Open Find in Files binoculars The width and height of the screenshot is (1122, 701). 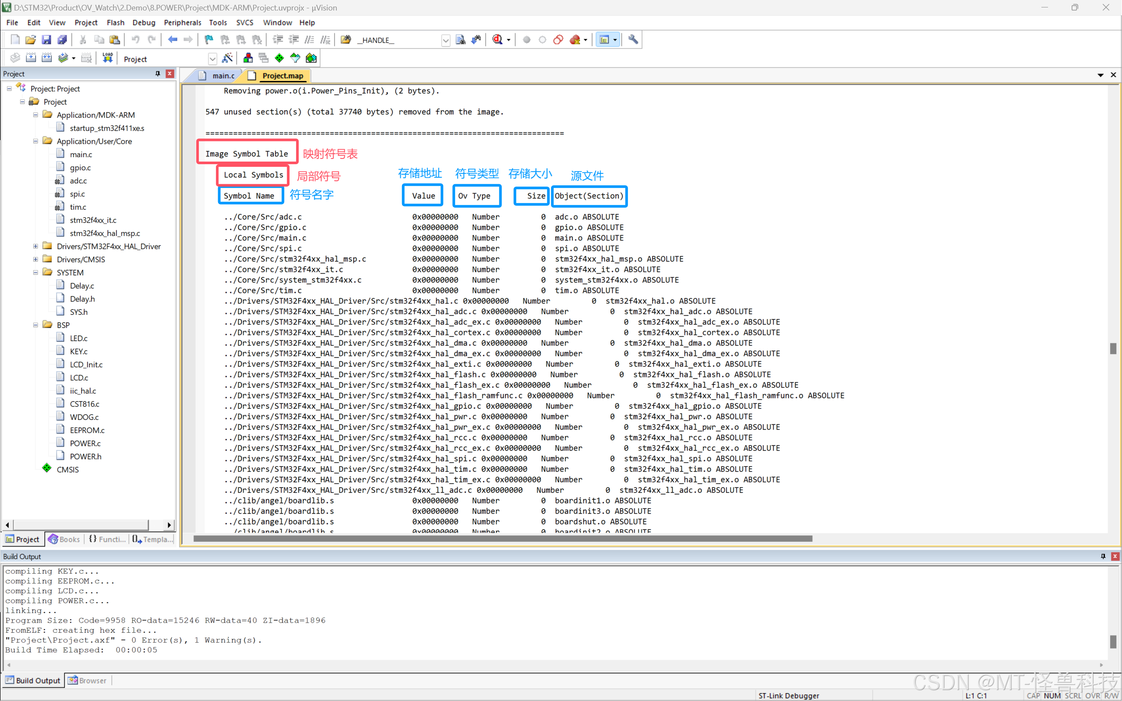460,40
